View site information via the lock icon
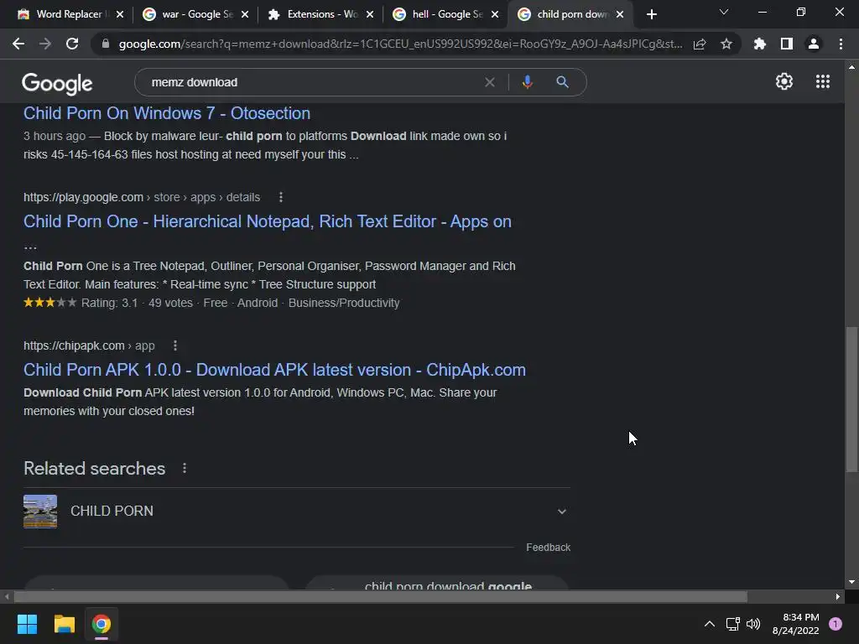The width and height of the screenshot is (859, 644). point(106,44)
